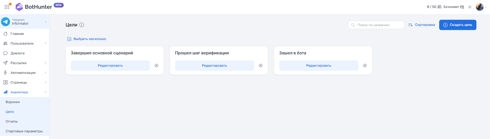This screenshot has height=139, width=490.
Task: Toggle the light/dark theme sun icon
Action: click(x=470, y=7)
